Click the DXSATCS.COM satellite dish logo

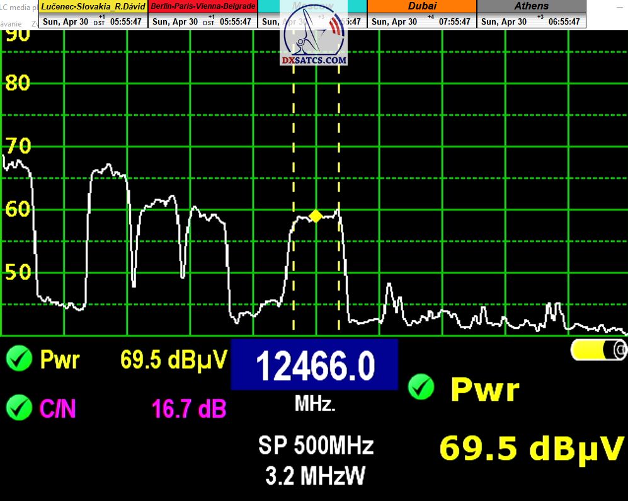click(x=313, y=37)
